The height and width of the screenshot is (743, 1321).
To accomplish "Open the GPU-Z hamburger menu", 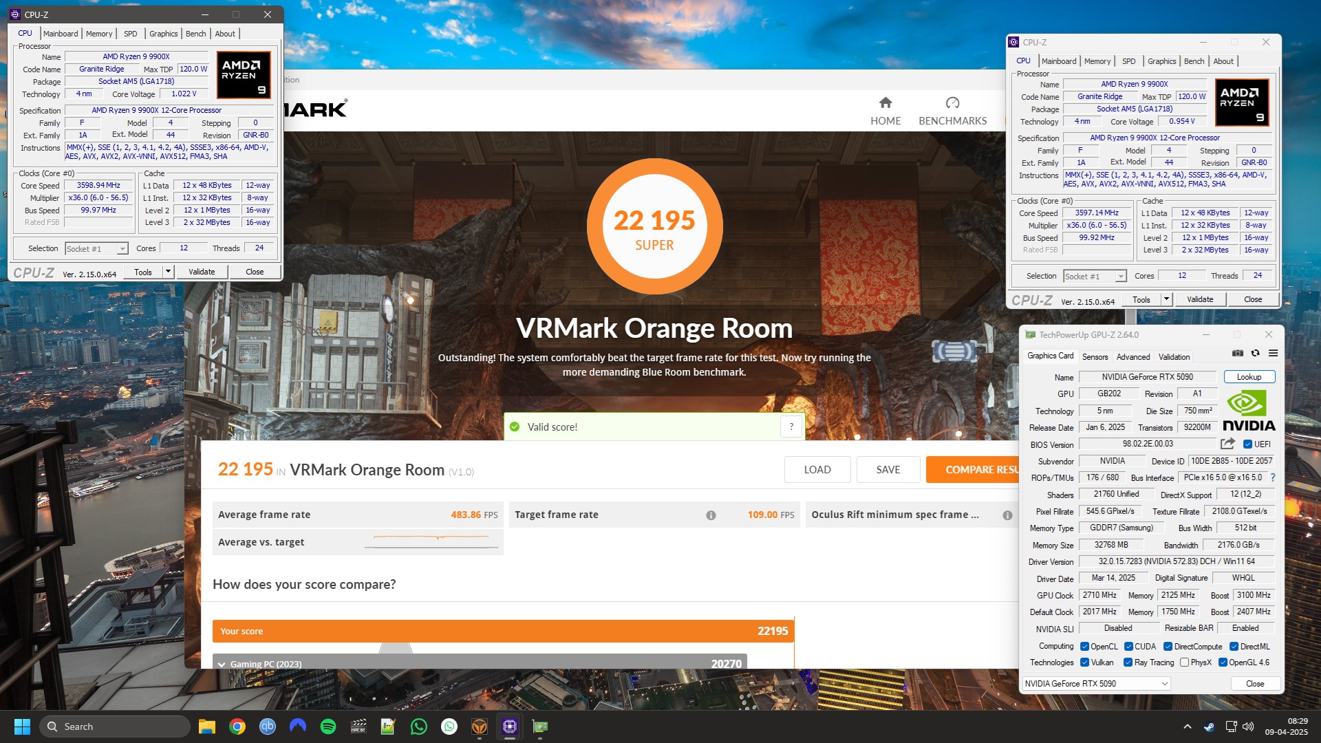I will (x=1273, y=353).
